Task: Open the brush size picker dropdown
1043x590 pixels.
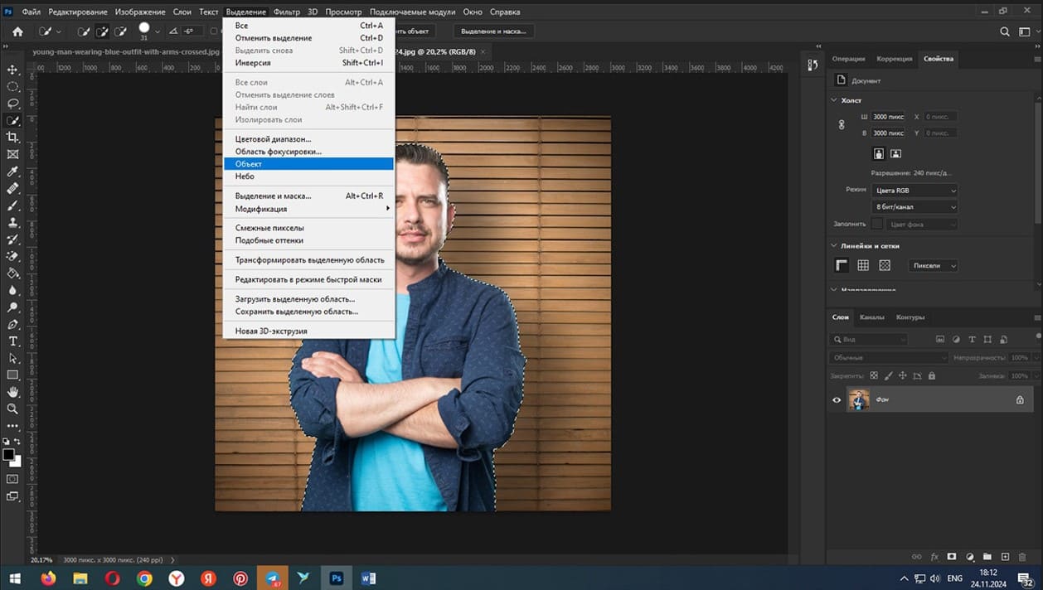Action: point(158,31)
